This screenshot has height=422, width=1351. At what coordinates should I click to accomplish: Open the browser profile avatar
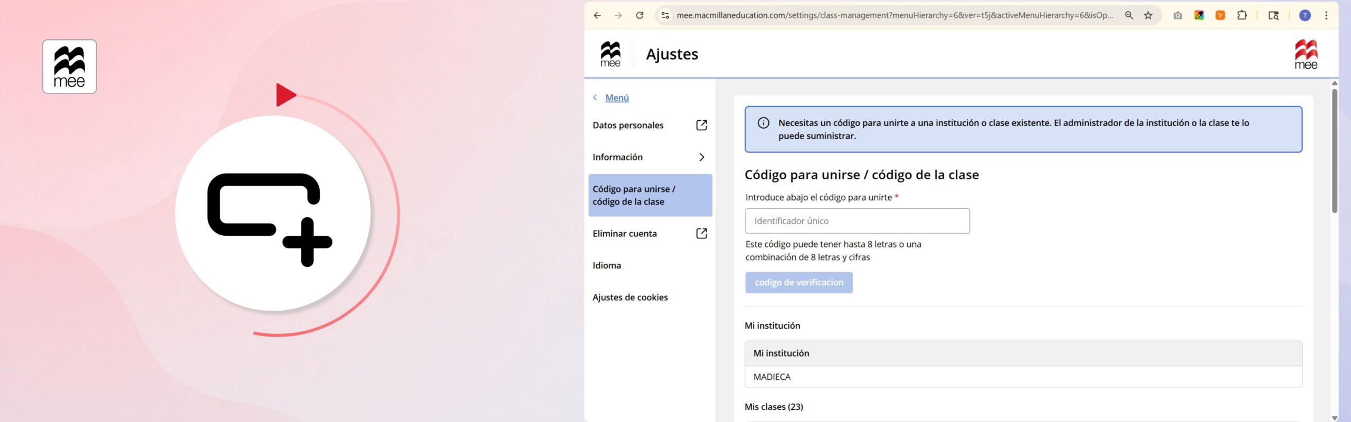(x=1305, y=15)
